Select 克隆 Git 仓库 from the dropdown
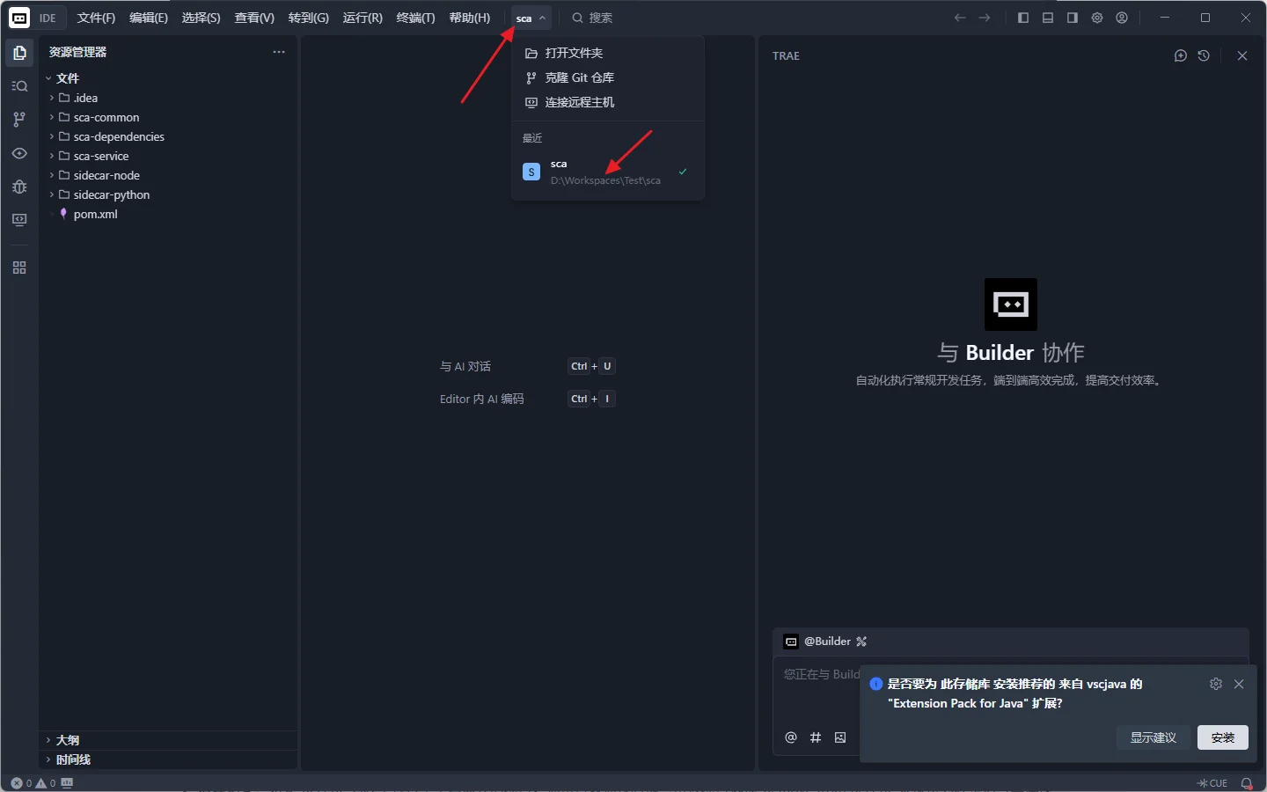1267x792 pixels. pos(579,77)
